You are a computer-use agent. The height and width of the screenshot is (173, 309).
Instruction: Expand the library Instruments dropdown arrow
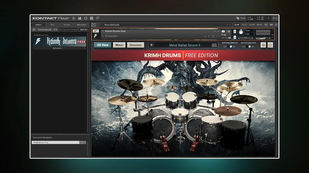[85, 48]
